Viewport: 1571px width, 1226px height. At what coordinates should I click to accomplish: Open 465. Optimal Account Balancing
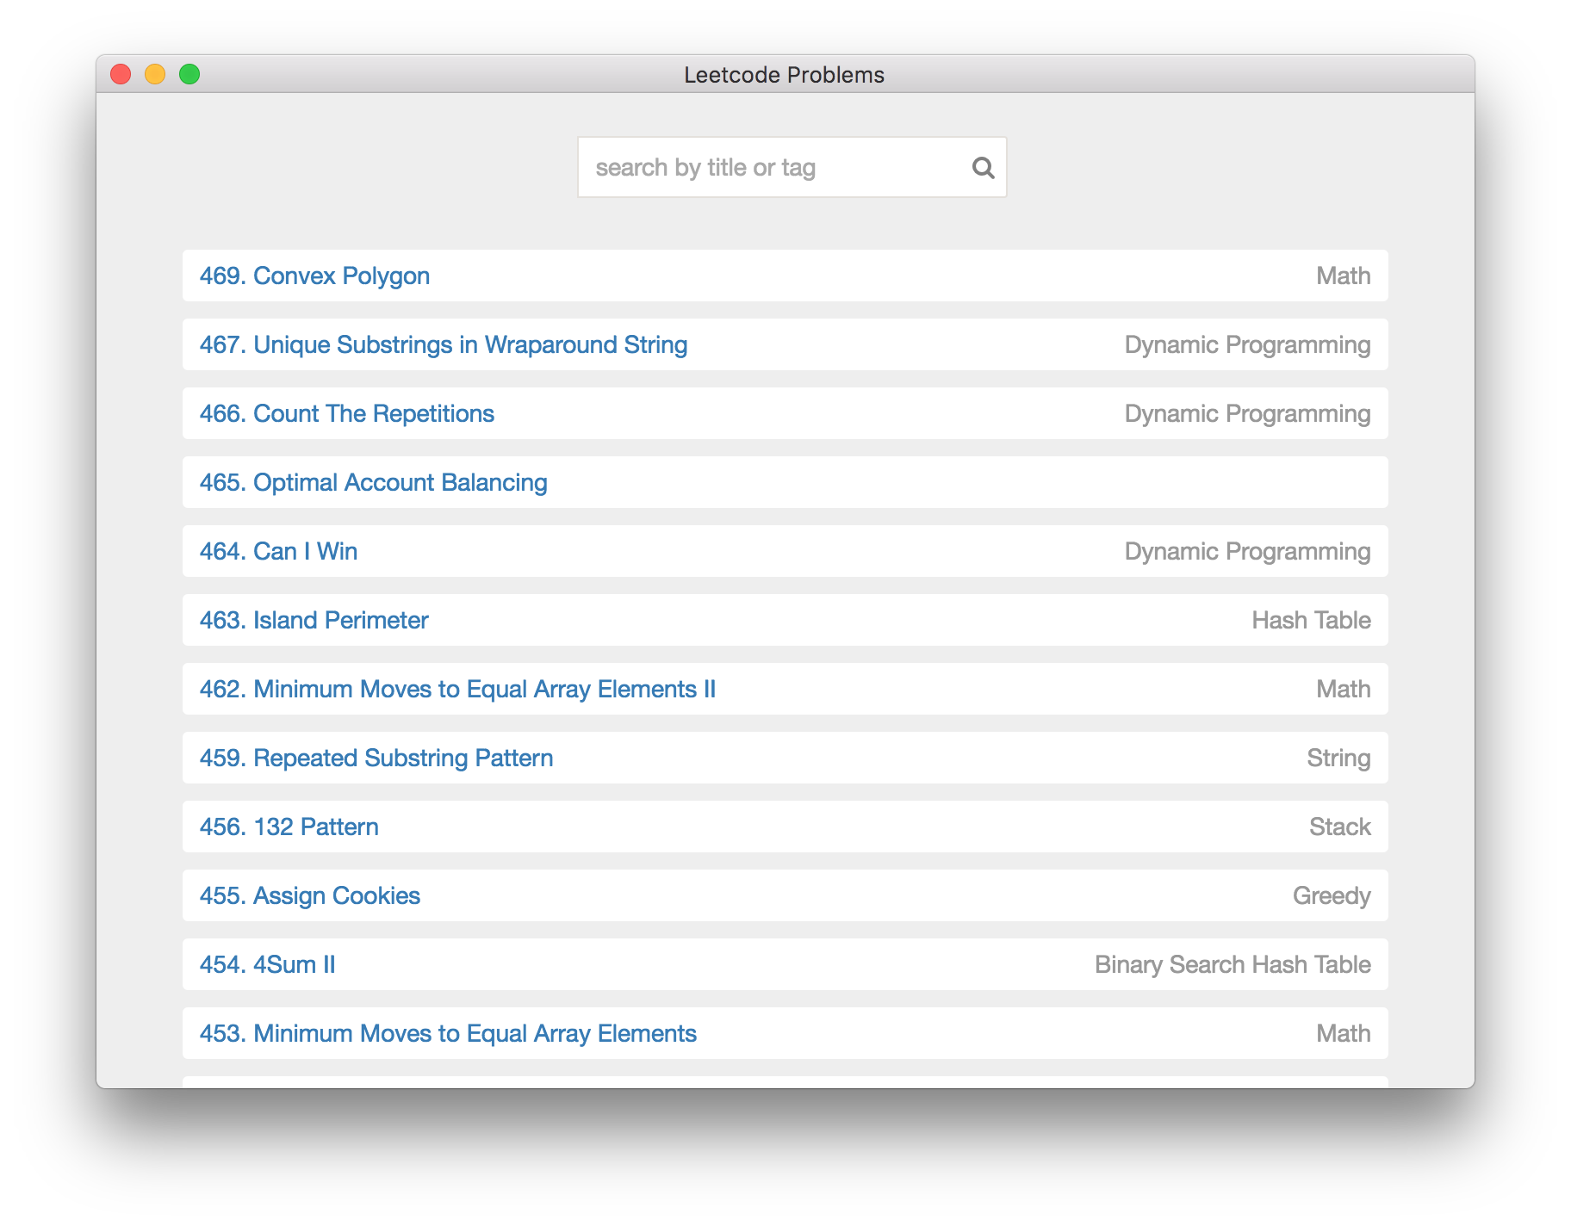[x=374, y=482]
